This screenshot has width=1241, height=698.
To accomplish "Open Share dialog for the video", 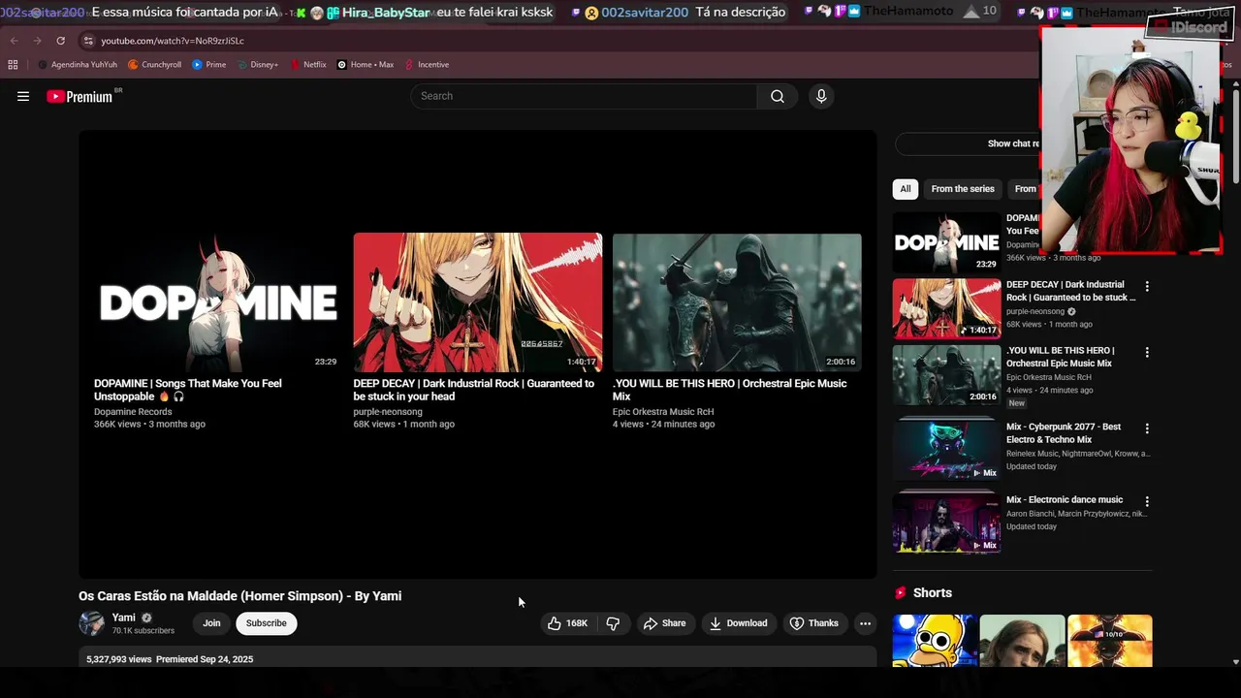I will [664, 623].
